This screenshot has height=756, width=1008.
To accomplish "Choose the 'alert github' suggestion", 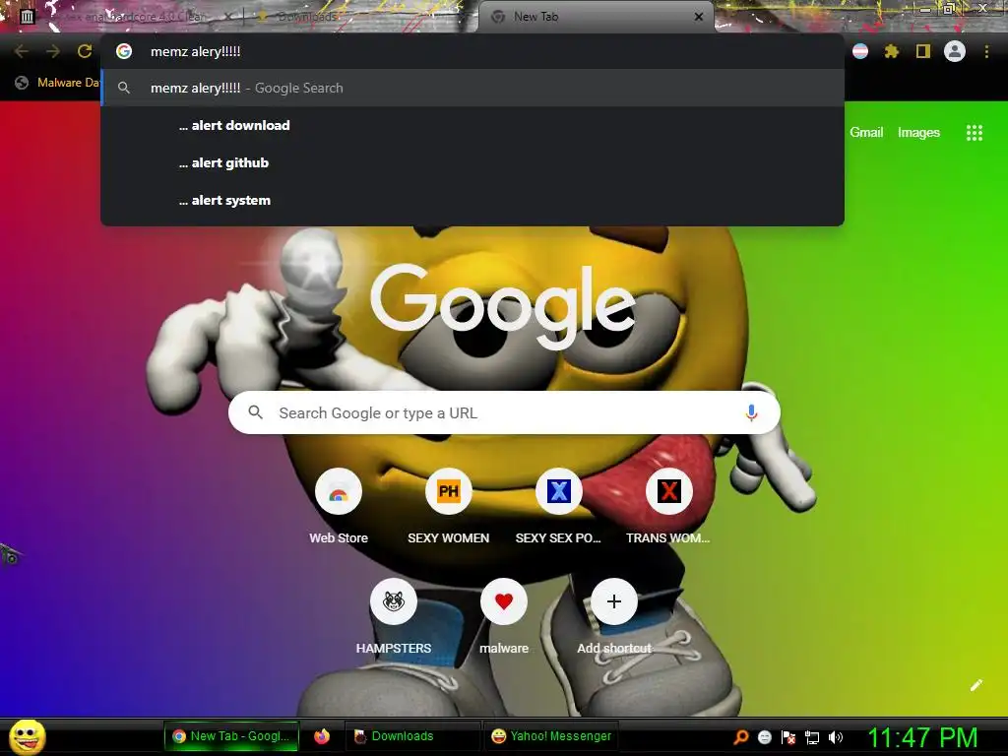I will [472, 162].
